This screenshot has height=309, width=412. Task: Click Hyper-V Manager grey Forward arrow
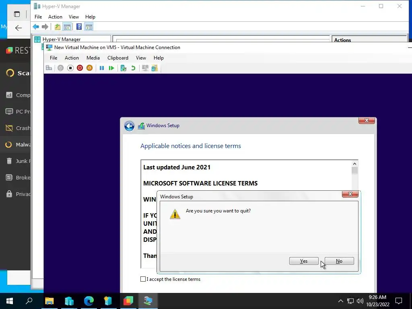tap(45, 27)
